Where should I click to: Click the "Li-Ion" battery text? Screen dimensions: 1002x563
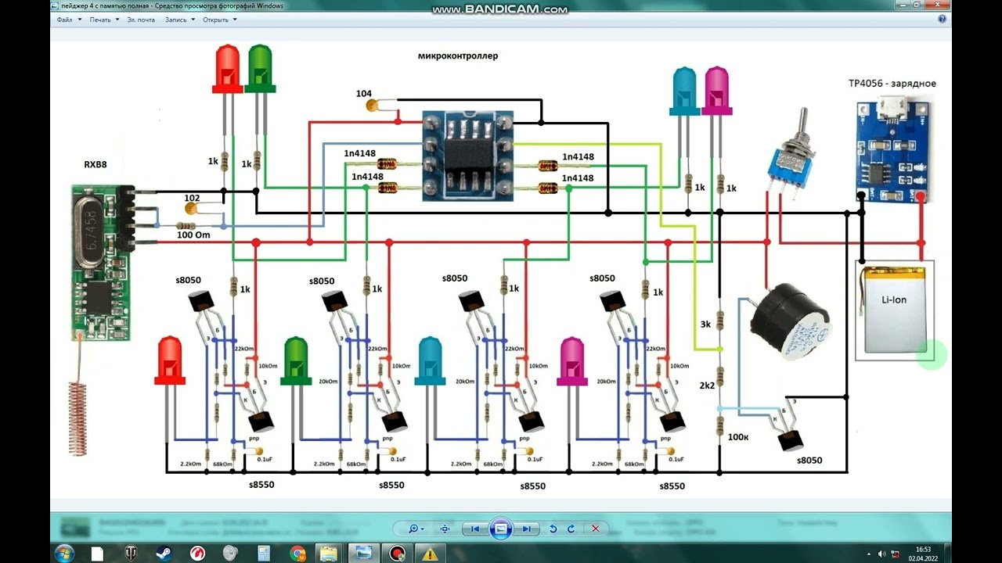tap(894, 299)
